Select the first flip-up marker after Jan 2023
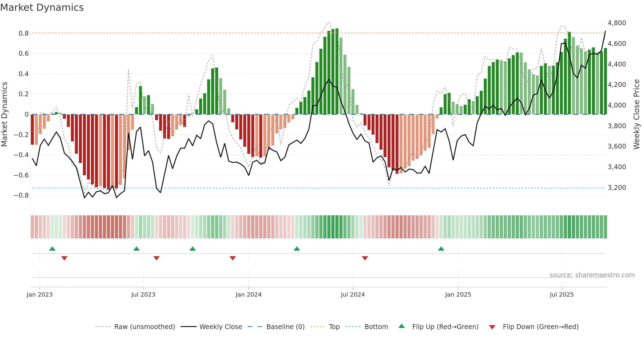The image size is (644, 362). [x=52, y=249]
